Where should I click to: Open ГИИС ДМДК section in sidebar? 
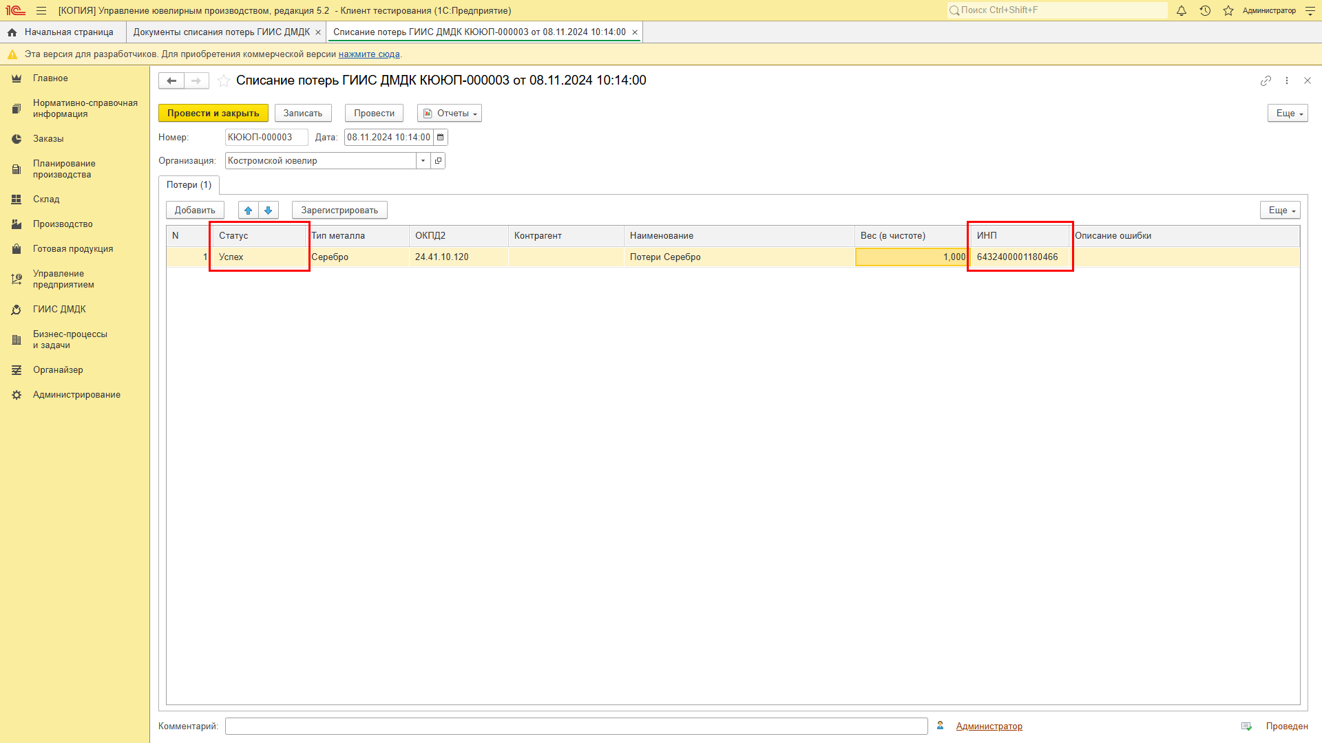point(59,310)
